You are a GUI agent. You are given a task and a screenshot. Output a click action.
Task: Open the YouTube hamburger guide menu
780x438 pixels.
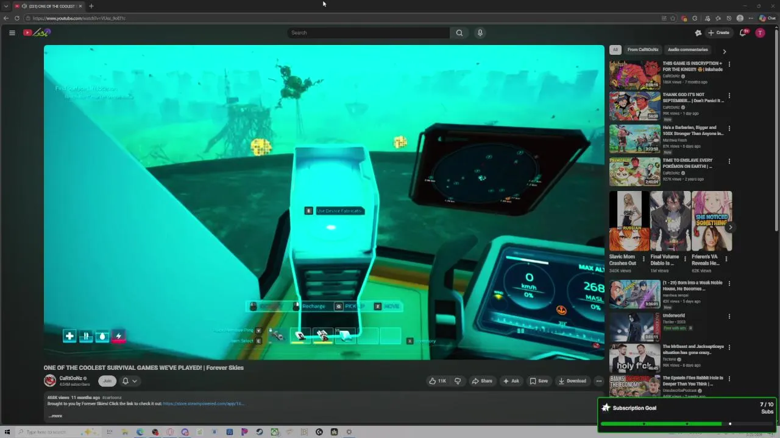[x=12, y=33]
